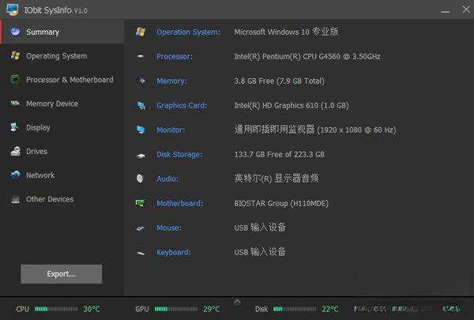Close the IObit SysInfo window
This screenshot has width=474, height=320.
point(466,9)
